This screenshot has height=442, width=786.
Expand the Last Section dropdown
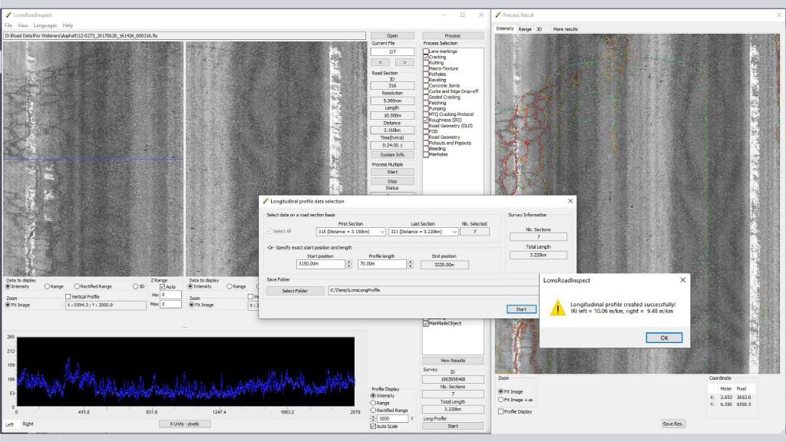point(454,232)
